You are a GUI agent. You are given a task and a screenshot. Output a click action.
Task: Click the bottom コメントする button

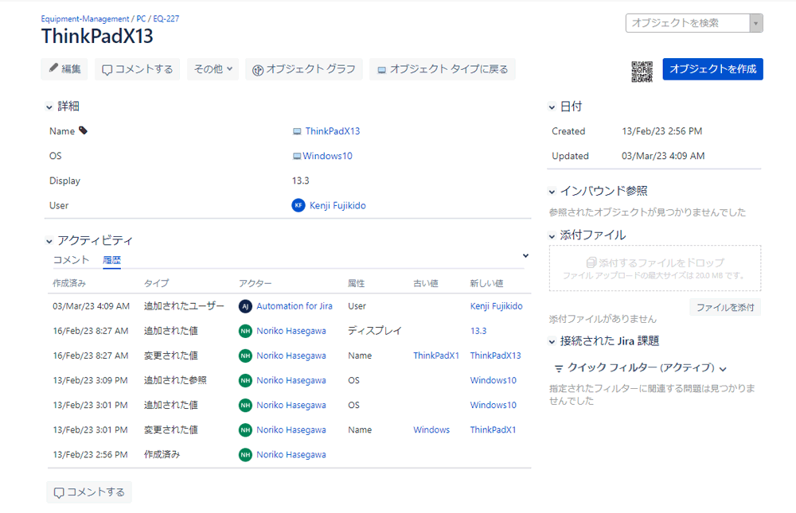(89, 492)
